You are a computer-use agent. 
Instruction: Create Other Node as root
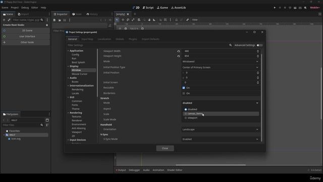coord(25,42)
